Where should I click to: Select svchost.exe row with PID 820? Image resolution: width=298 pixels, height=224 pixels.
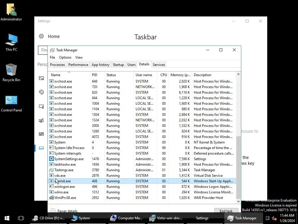[142, 92]
